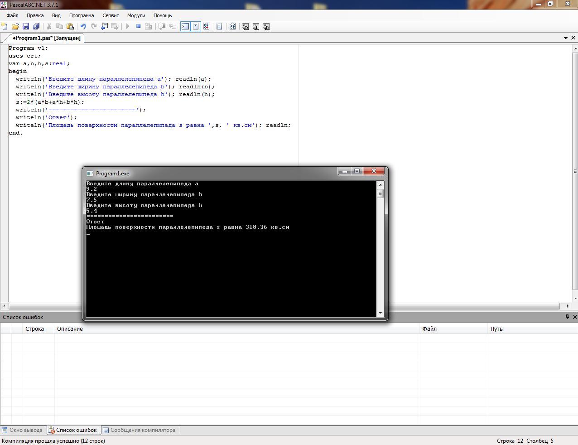This screenshot has height=445, width=578.
Task: Toggle the input field toolbar button
Action: (196, 26)
